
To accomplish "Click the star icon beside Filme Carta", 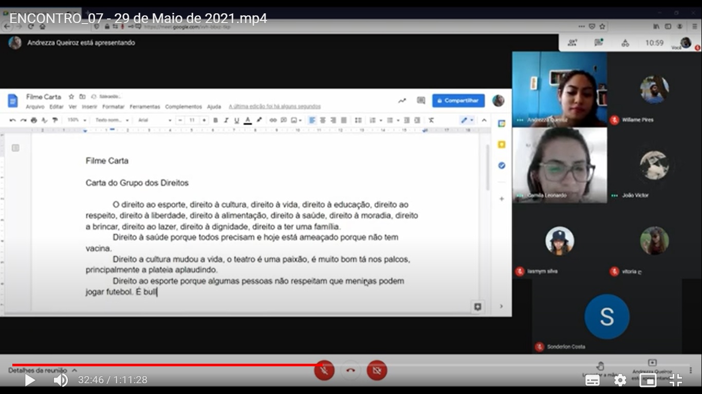I will point(71,96).
